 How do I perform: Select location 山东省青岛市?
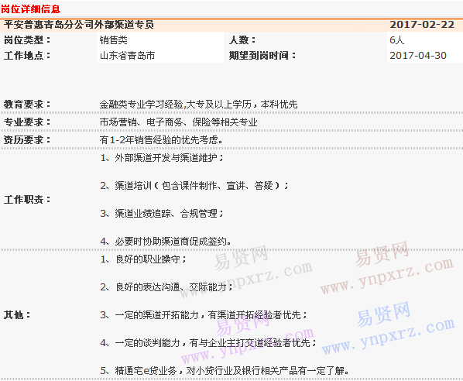pos(127,55)
